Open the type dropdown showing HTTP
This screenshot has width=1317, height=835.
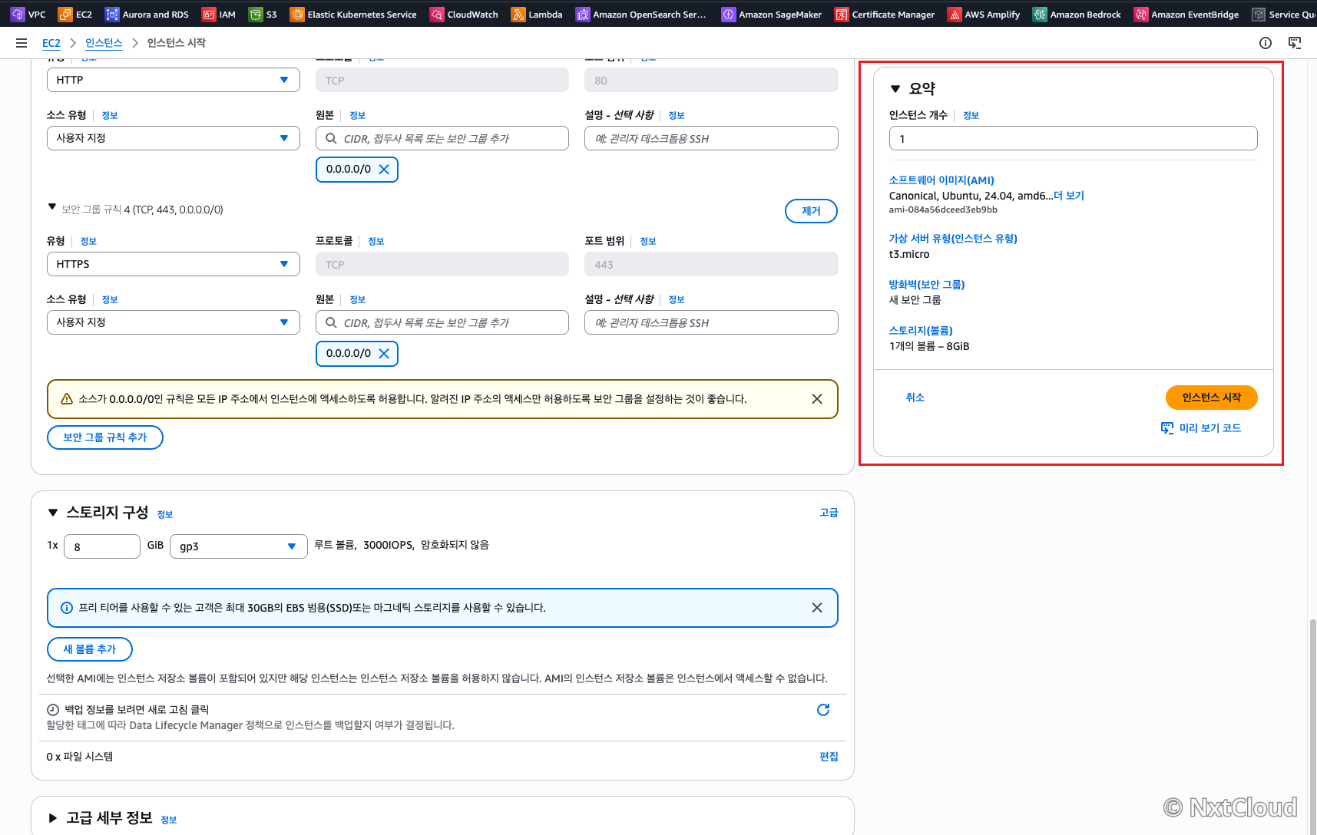pyautogui.click(x=174, y=80)
